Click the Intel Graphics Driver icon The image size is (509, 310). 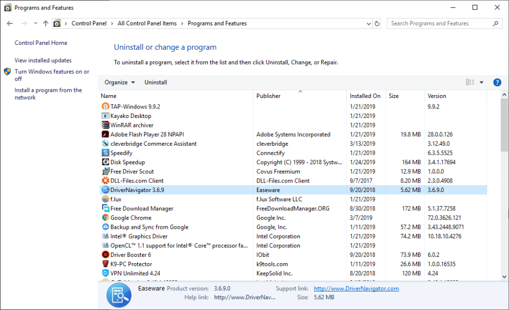pos(105,236)
